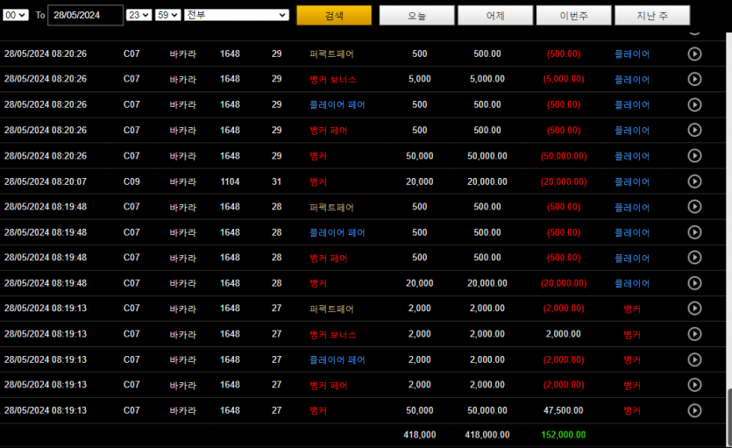
Task: Play the round 28 퍼펙트페어 replay
Action: coord(694,206)
